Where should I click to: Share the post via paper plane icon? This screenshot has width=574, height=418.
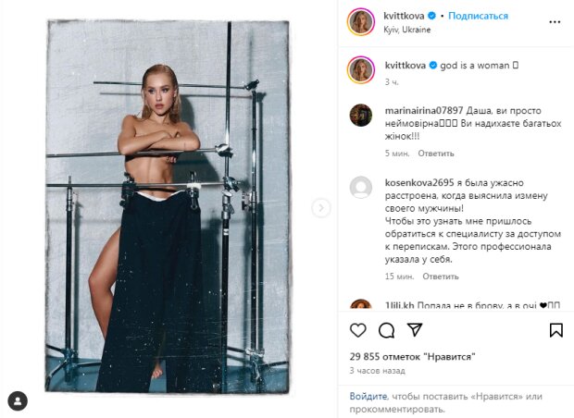[415, 330]
